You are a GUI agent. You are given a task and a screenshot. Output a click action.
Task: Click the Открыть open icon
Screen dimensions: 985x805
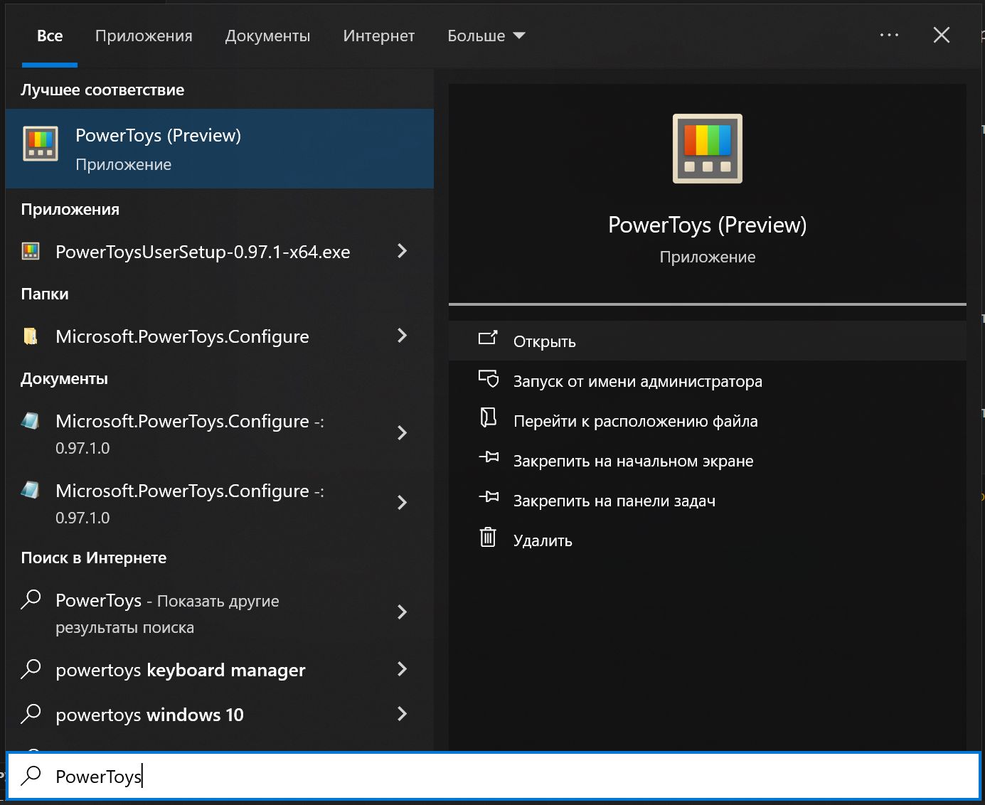[488, 338]
